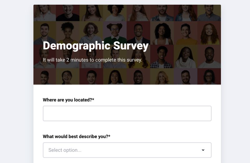Select the blonde woman in the bottom row
This screenshot has width=250, height=163.
(x=162, y=77)
